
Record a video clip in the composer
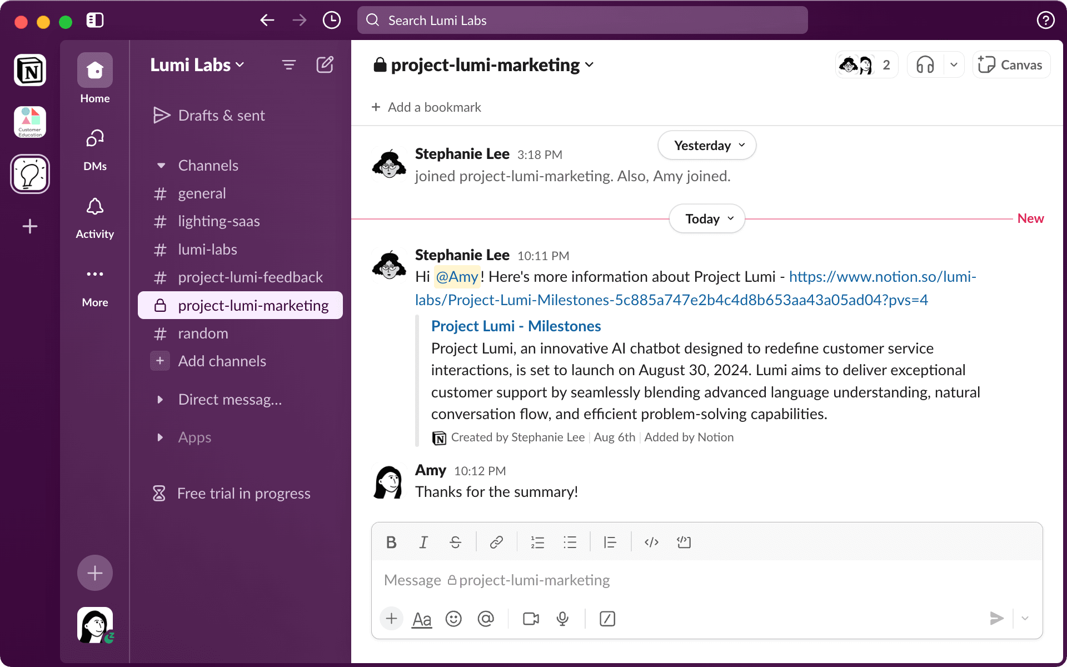(530, 618)
